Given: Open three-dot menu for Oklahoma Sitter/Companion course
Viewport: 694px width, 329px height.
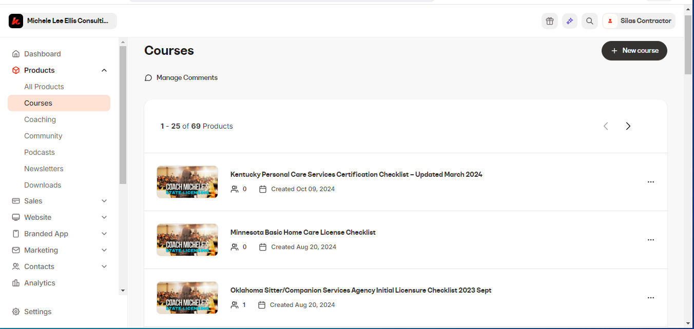Looking at the screenshot, I should coord(650,298).
